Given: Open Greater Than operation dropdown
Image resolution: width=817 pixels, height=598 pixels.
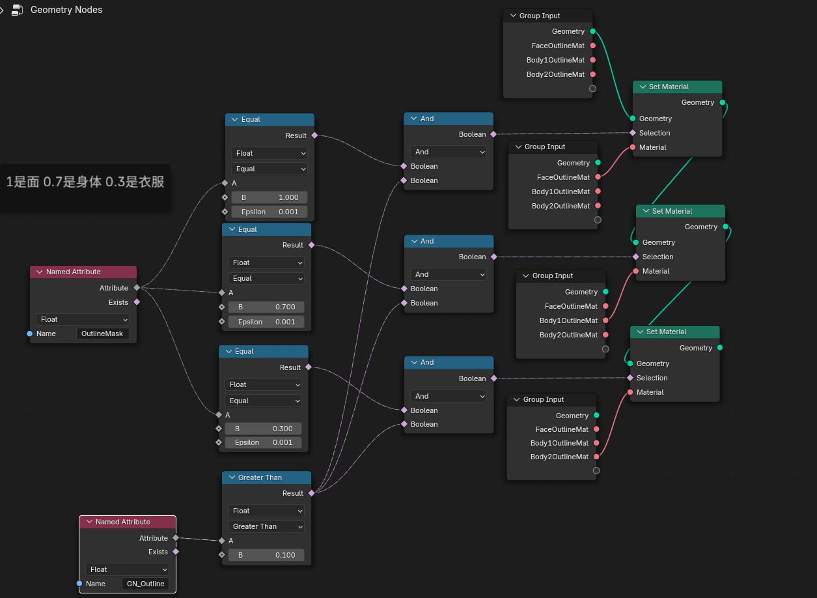Looking at the screenshot, I should 266,526.
